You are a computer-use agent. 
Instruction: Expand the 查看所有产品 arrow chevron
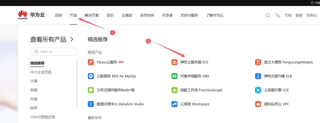click(72, 39)
